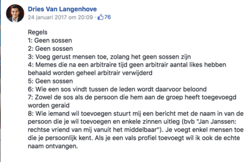This screenshot has height=162, width=251.
Task: Click the poster's round profile picture
Action: click(x=15, y=13)
